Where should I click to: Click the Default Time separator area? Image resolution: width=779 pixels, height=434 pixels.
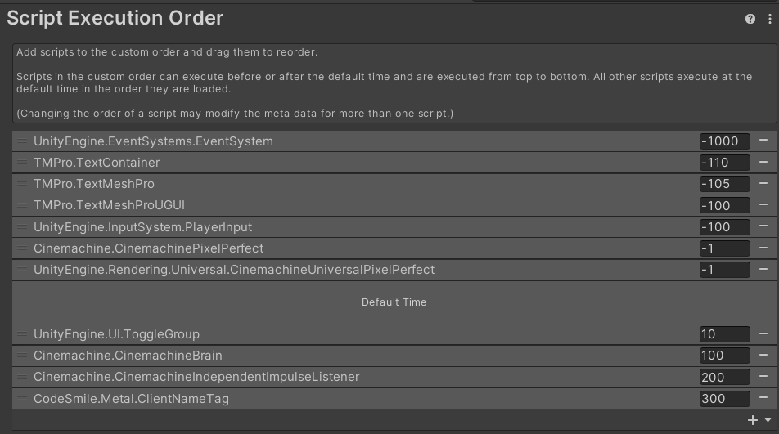pyautogui.click(x=394, y=302)
